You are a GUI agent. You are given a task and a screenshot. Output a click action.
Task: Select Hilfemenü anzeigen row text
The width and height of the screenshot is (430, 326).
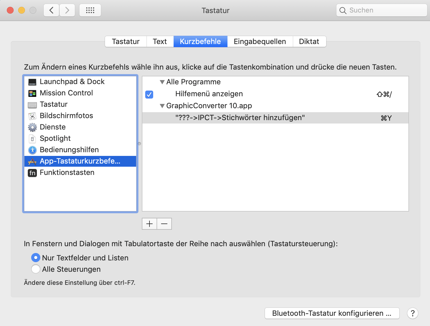[209, 94]
